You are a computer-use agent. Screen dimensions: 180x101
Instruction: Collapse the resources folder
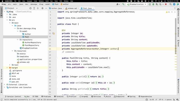point(12,51)
